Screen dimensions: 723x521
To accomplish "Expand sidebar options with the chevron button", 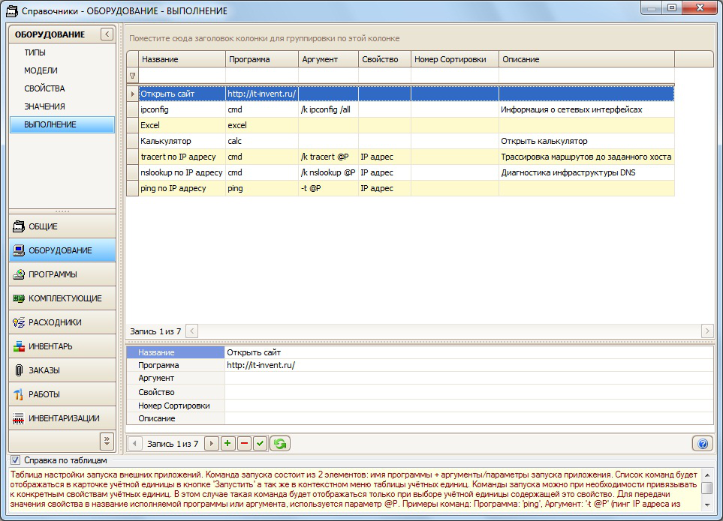I will (x=107, y=440).
